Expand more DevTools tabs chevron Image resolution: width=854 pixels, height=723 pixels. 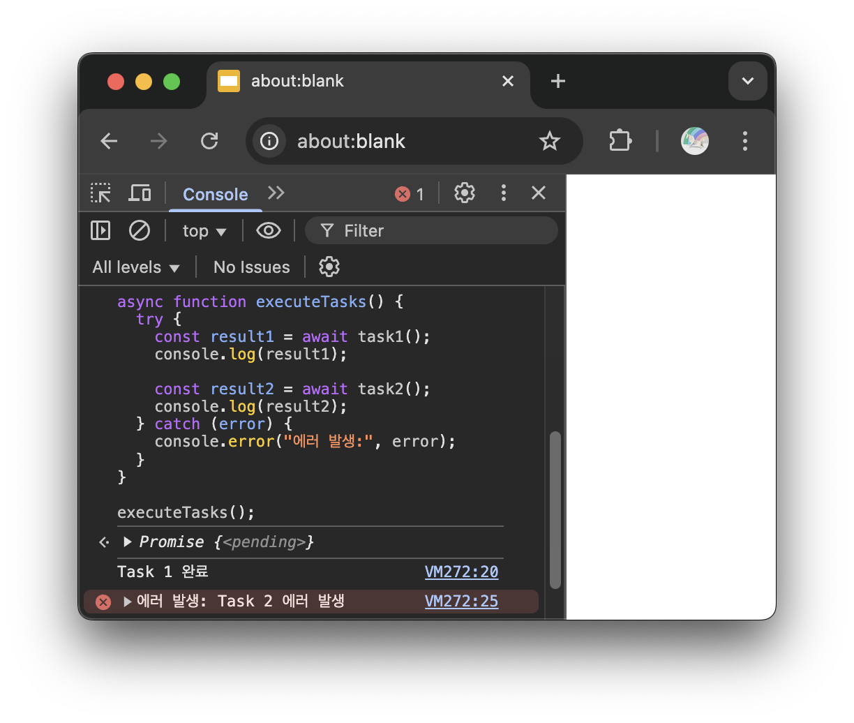point(276,193)
